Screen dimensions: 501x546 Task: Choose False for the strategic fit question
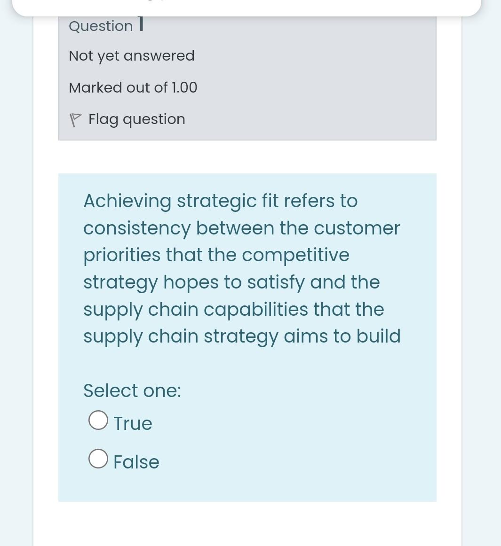pos(98,458)
